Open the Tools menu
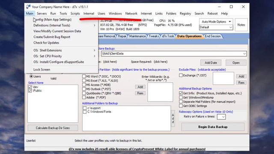This screenshot has width=274, height=154. pos(63,13)
